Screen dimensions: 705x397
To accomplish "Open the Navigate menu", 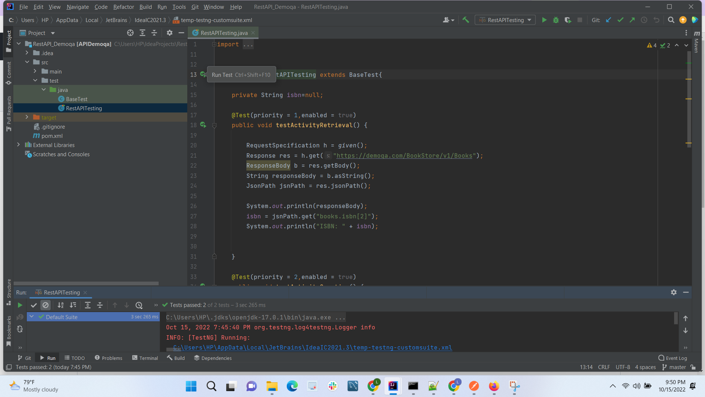I will [77, 7].
